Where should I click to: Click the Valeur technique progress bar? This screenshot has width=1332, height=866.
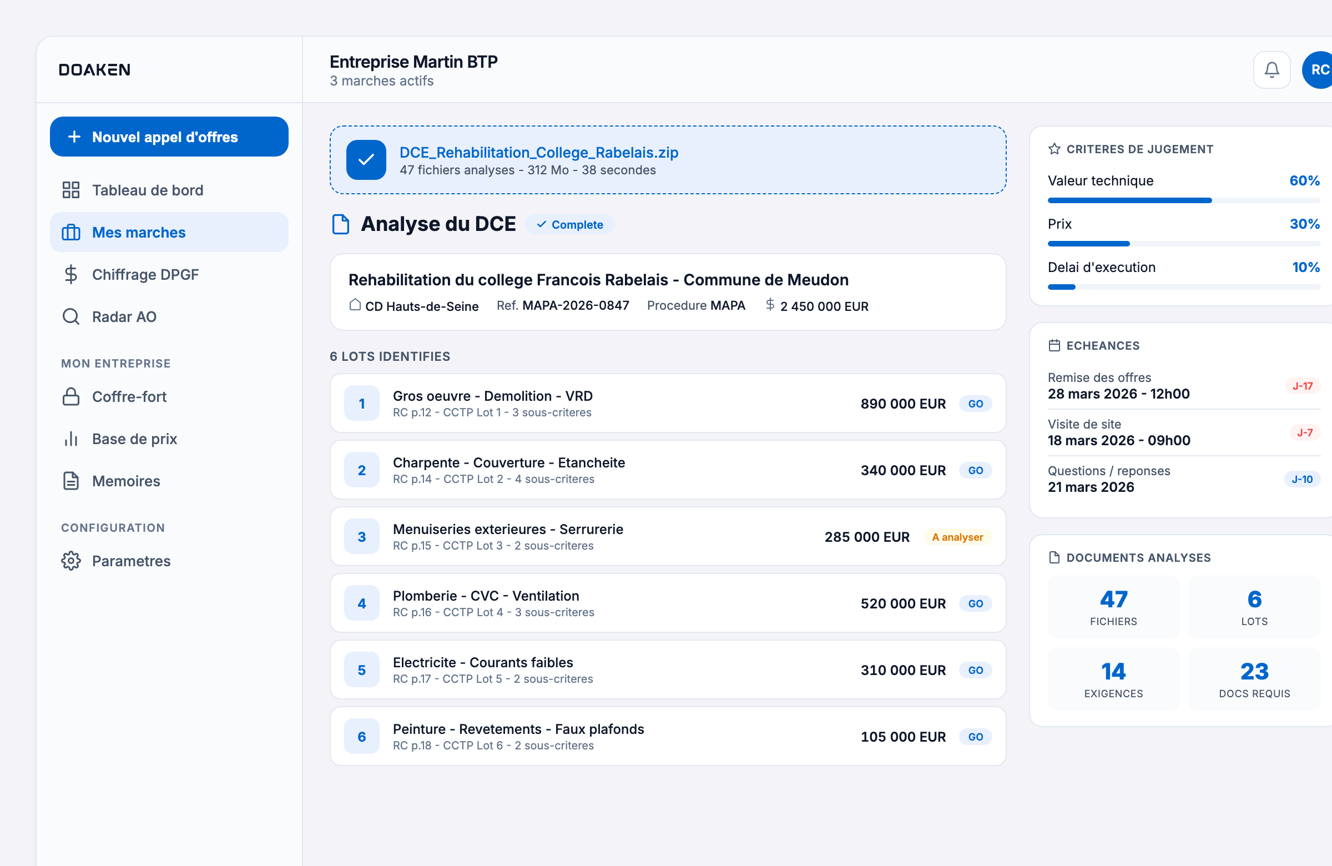(x=1183, y=200)
